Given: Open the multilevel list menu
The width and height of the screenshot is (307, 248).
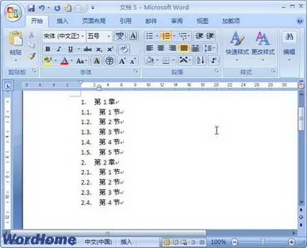Looking at the screenshot, I should point(184,36).
